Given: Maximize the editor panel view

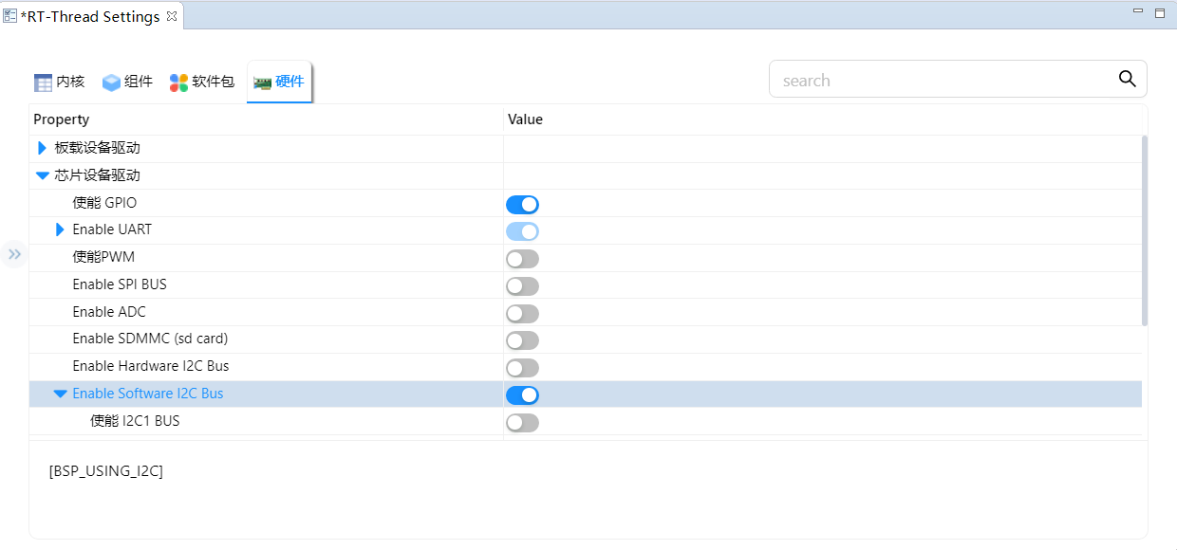Looking at the screenshot, I should click(x=1159, y=12).
